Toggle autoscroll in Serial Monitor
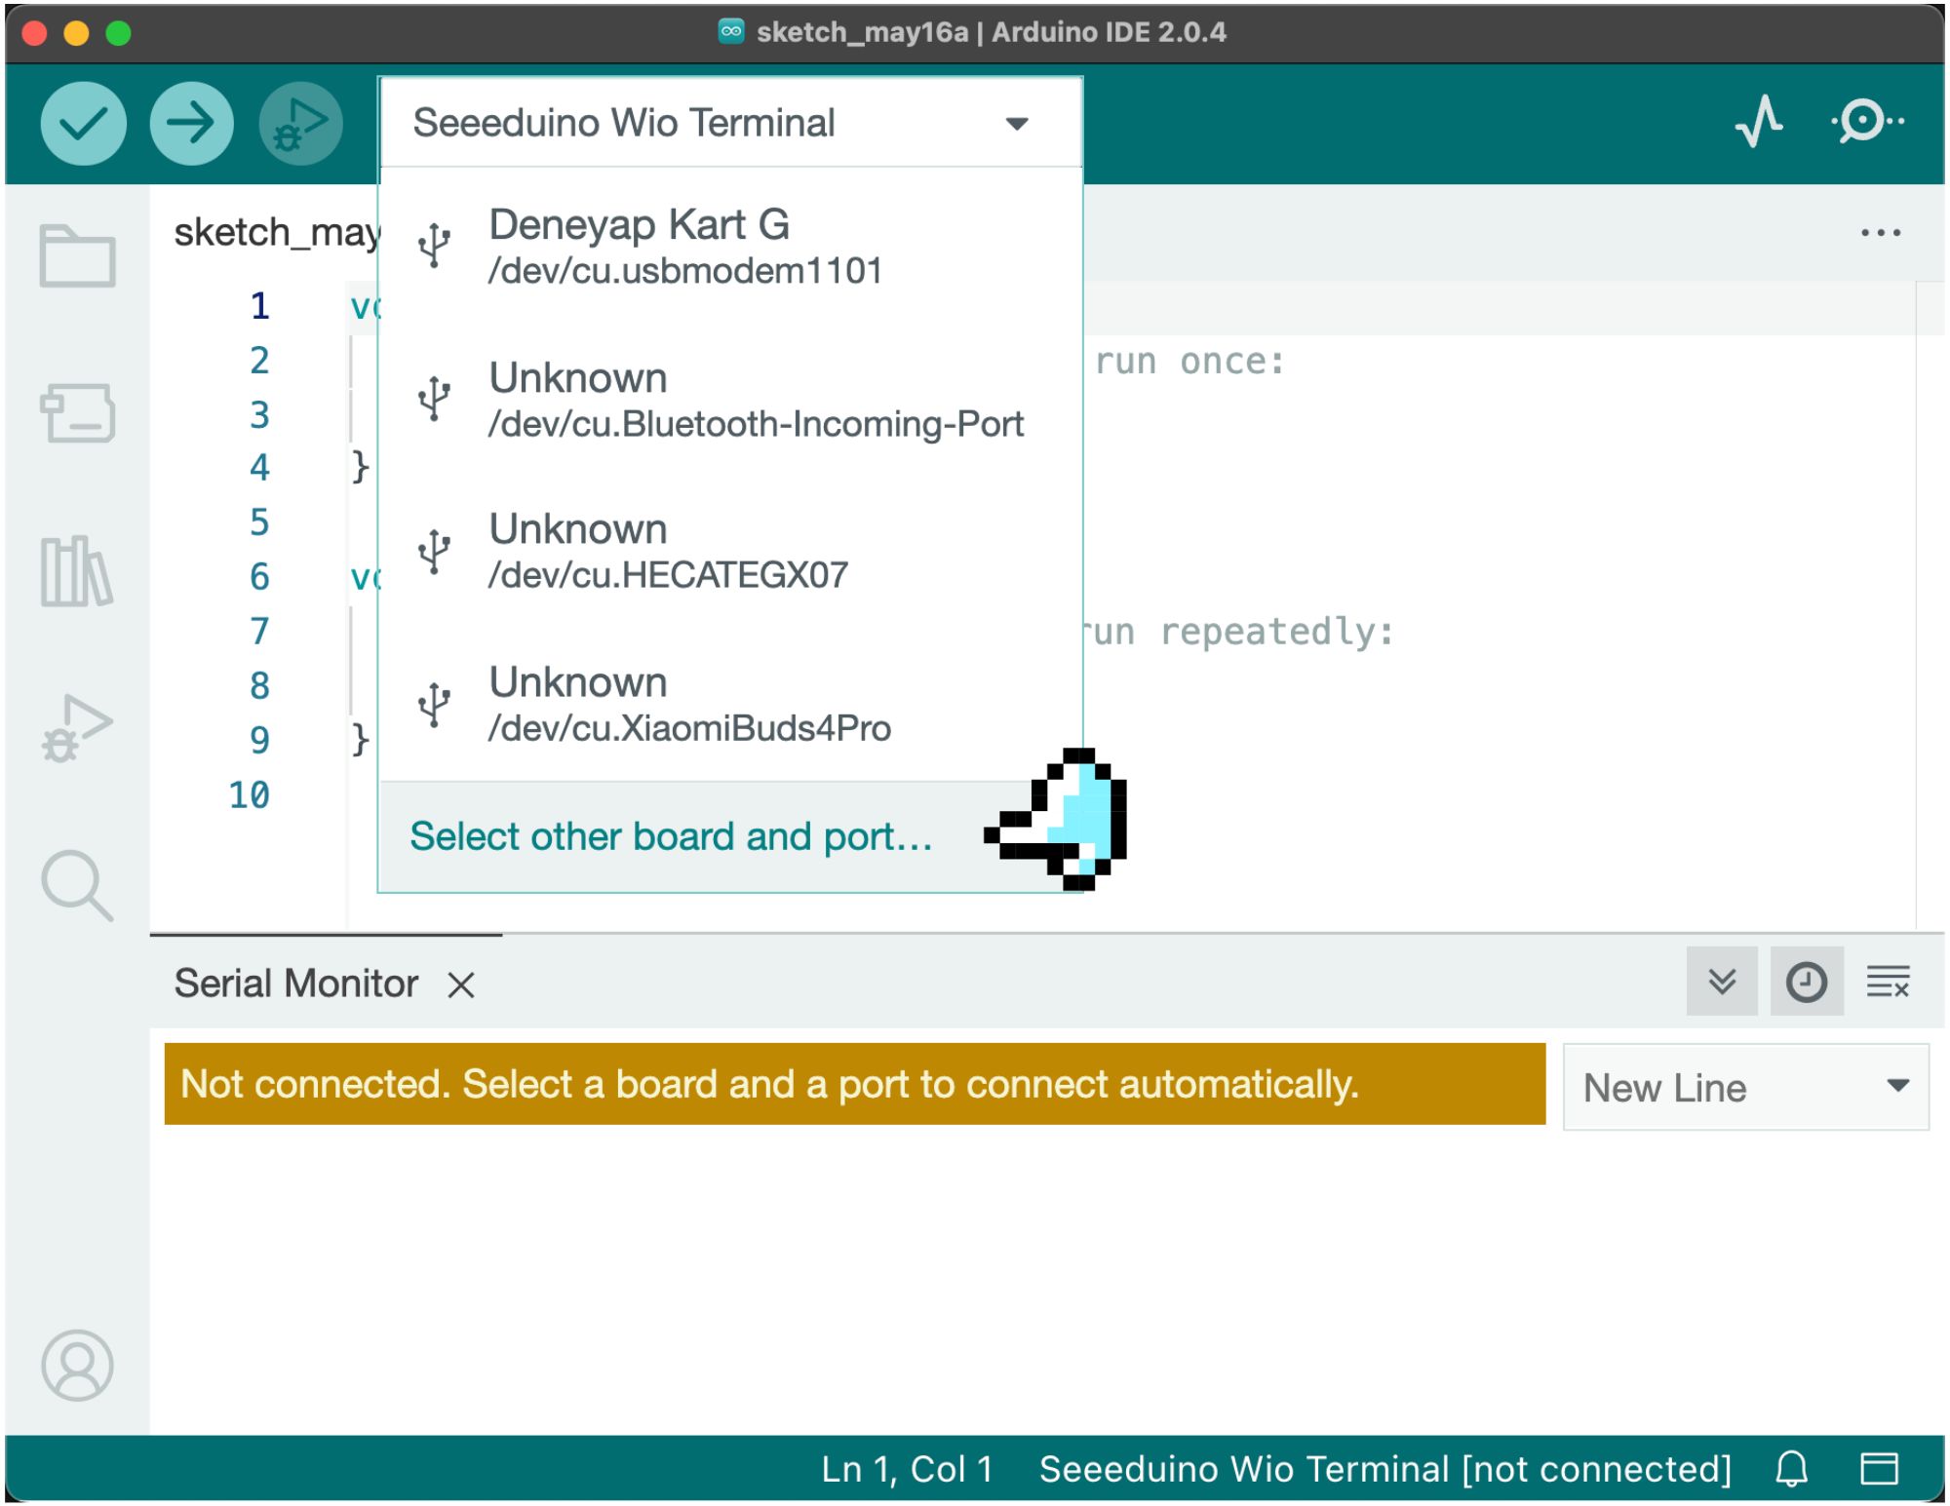The width and height of the screenshot is (1950, 1506). pos(1722,982)
